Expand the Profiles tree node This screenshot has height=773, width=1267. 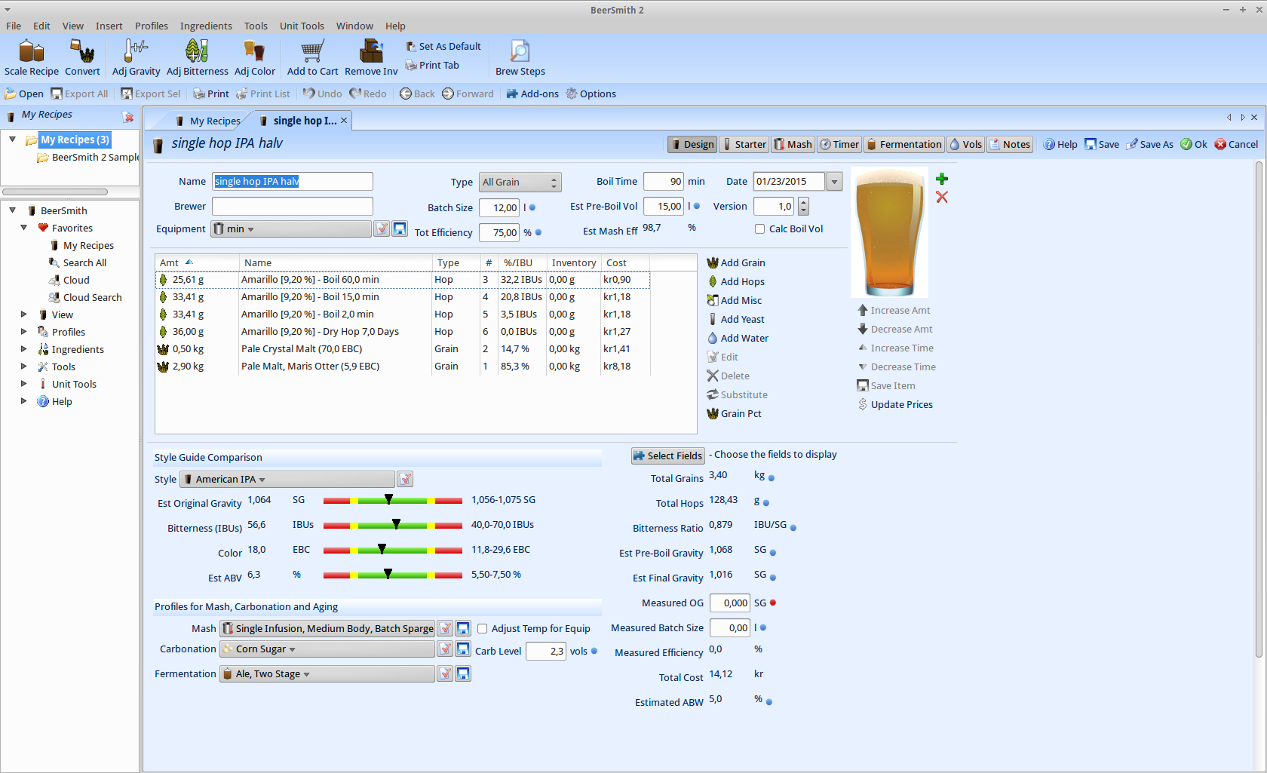tap(23, 332)
